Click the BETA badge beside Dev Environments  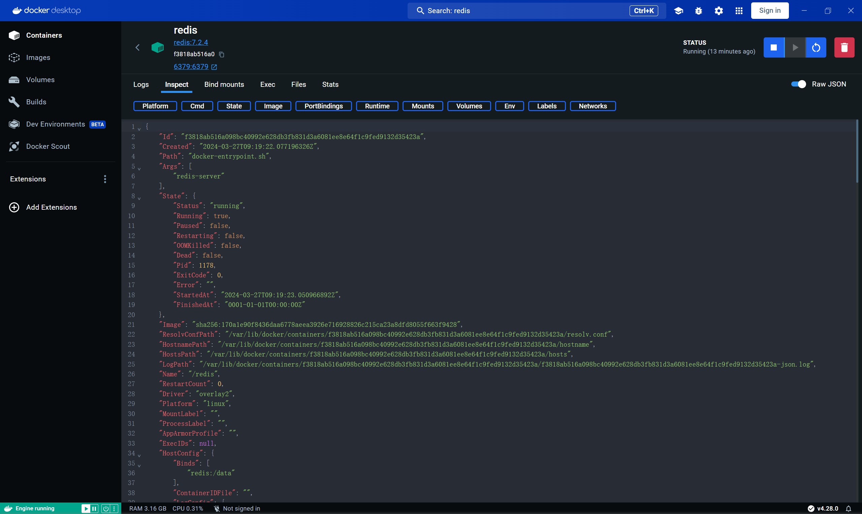pos(97,124)
